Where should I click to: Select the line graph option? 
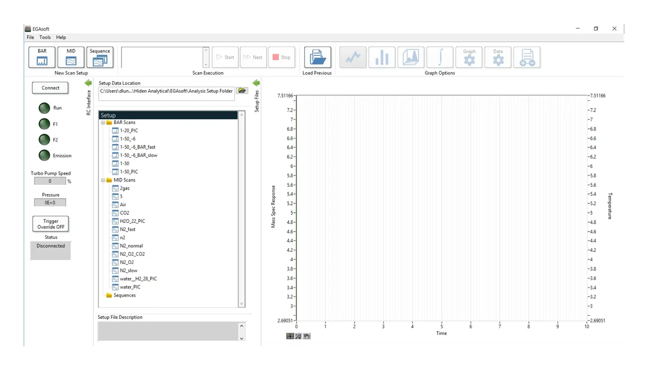coord(353,57)
